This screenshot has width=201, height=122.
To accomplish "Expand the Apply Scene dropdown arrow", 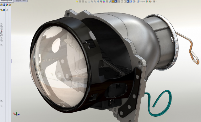I will point(152,2).
